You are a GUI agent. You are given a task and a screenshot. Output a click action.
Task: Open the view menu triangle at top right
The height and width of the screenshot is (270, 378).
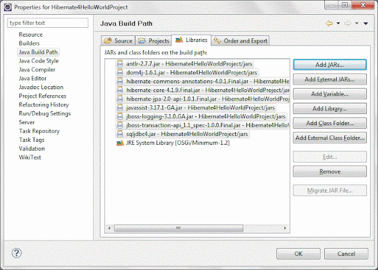click(x=366, y=24)
